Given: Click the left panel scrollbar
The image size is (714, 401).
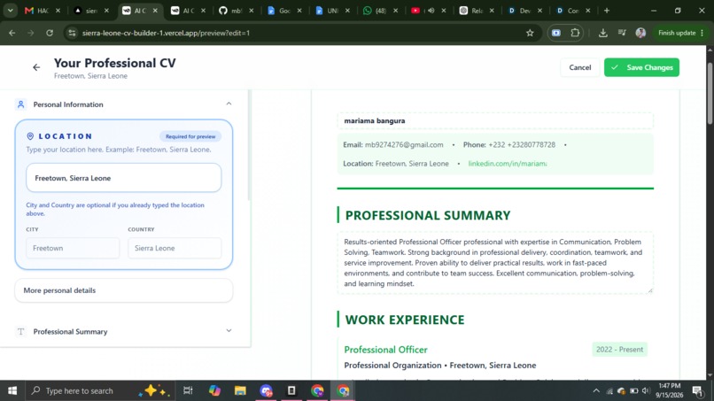Looking at the screenshot, I should click(x=249, y=146).
